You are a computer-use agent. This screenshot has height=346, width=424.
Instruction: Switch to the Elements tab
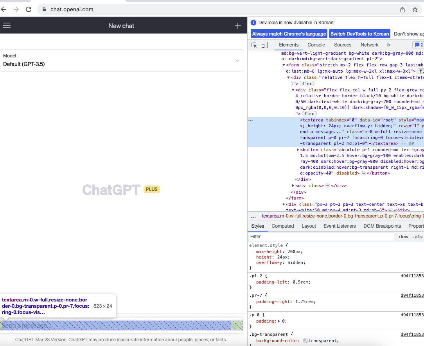[289, 45]
